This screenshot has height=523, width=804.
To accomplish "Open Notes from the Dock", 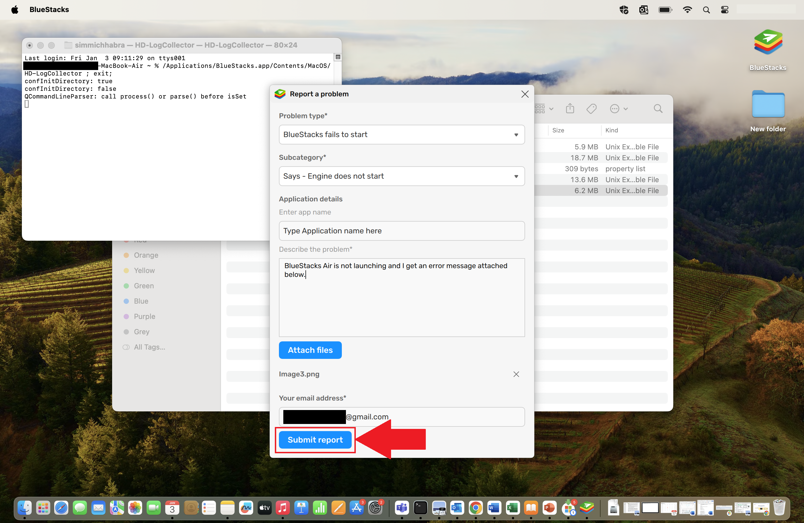I will 227,508.
